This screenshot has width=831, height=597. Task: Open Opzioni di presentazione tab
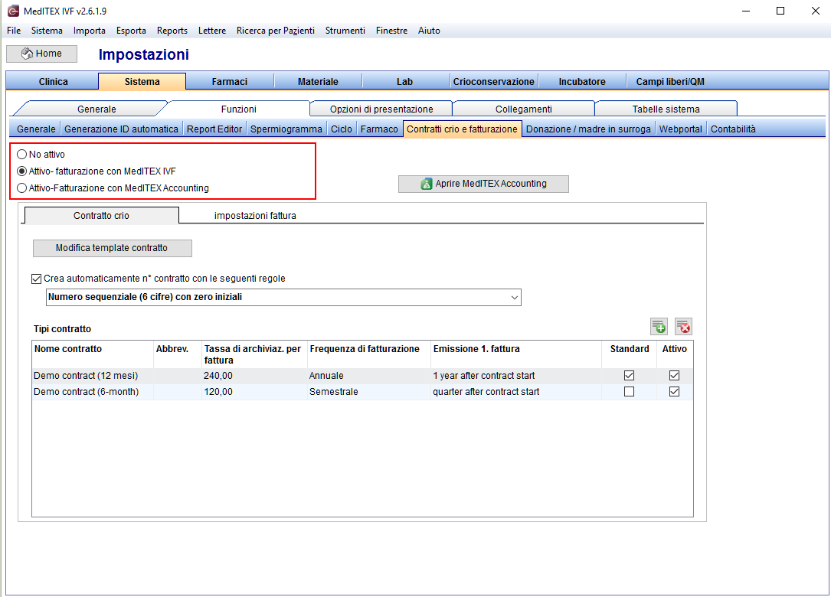381,109
